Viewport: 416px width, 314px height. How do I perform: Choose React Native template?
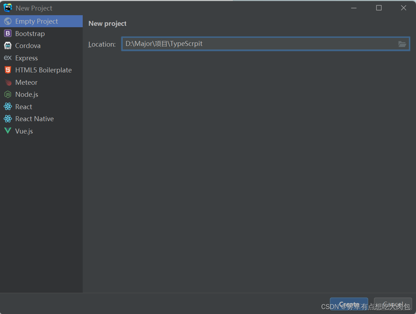41,119
